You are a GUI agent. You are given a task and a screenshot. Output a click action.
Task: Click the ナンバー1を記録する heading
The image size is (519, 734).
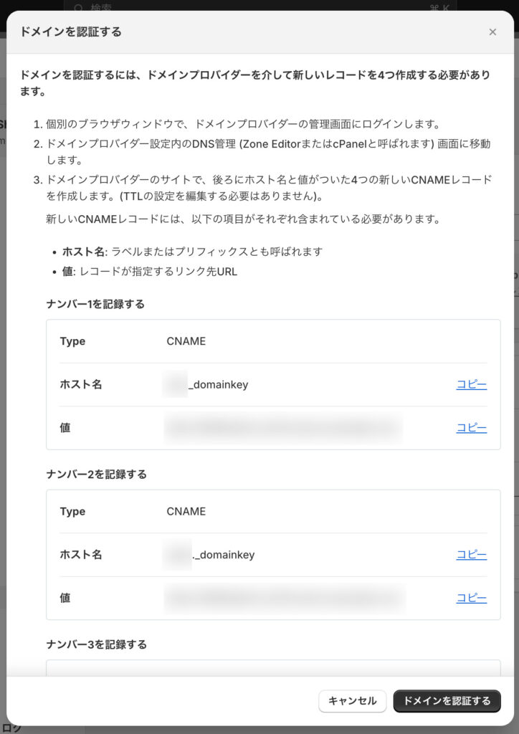point(95,304)
